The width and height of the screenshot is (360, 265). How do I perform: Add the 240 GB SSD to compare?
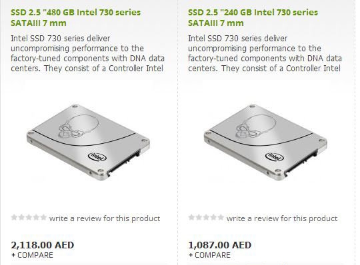[x=209, y=255]
